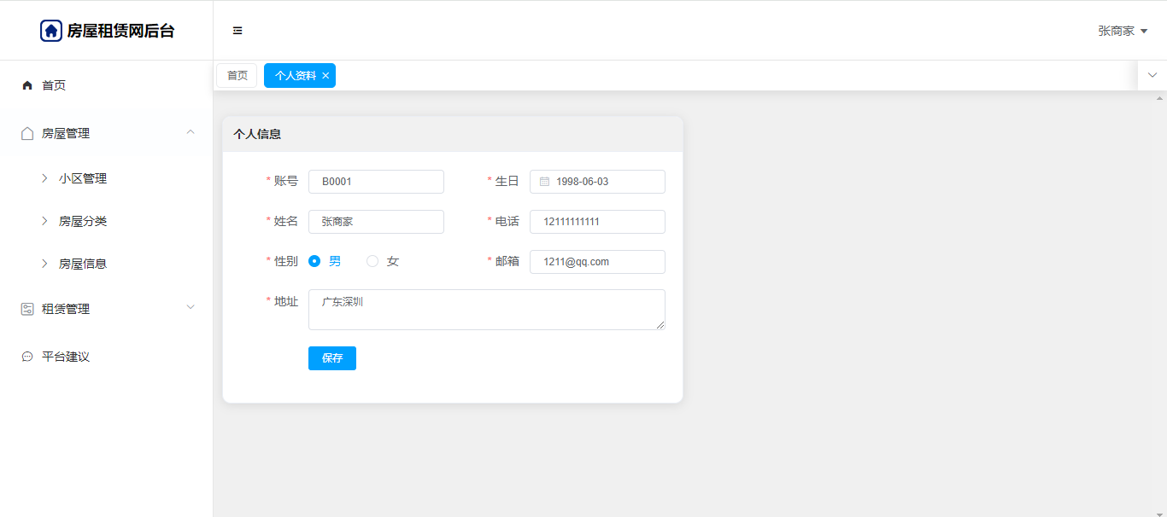The height and width of the screenshot is (517, 1167).
Task: Open the tabs dropdown chevron at right
Action: (x=1152, y=75)
